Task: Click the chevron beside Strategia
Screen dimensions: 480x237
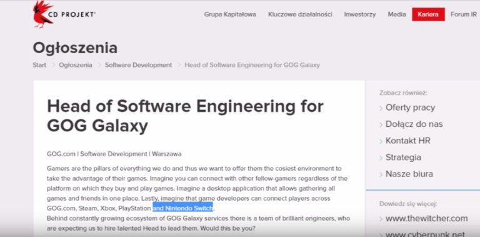Action: 381,158
